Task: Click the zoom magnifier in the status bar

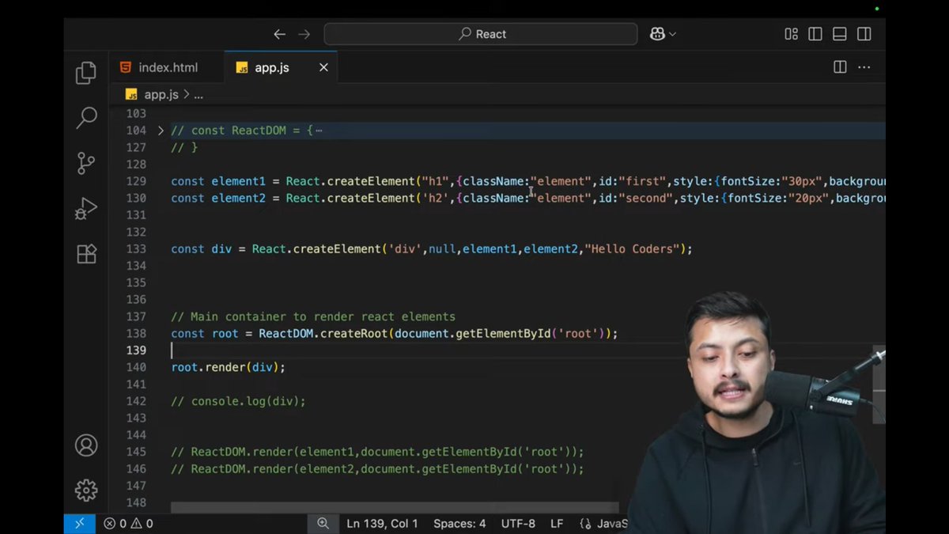Action: [x=323, y=523]
